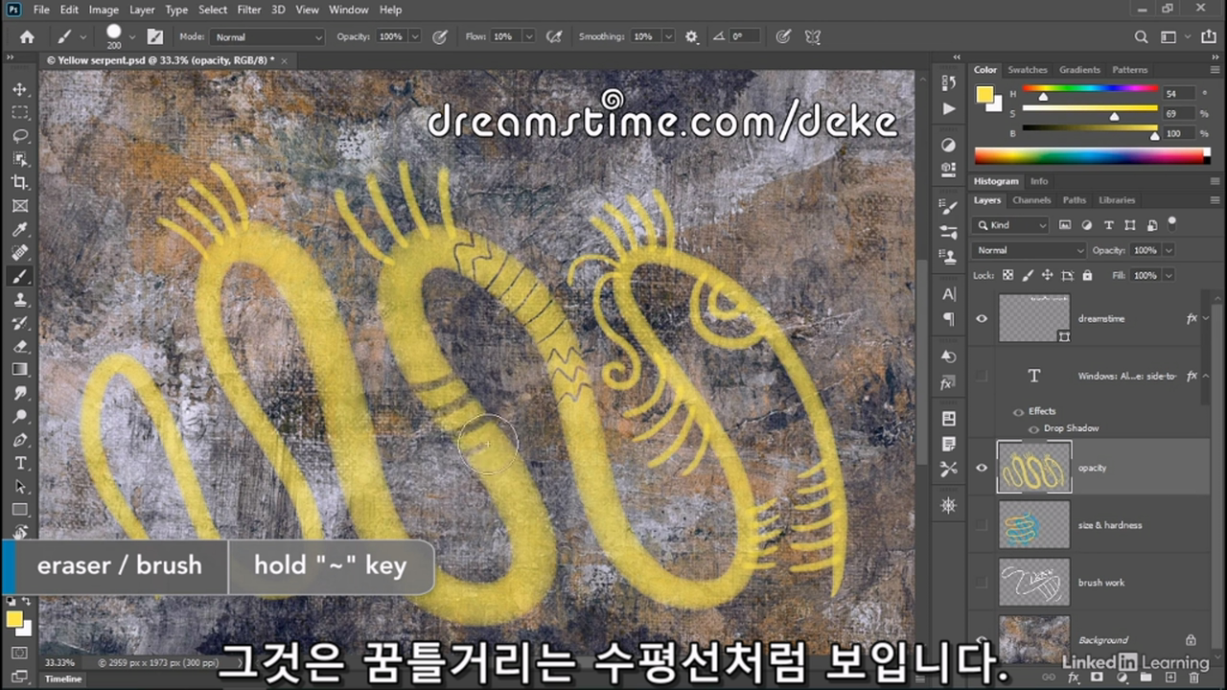Switch to the Paths tab
1227x690 pixels.
(1075, 200)
